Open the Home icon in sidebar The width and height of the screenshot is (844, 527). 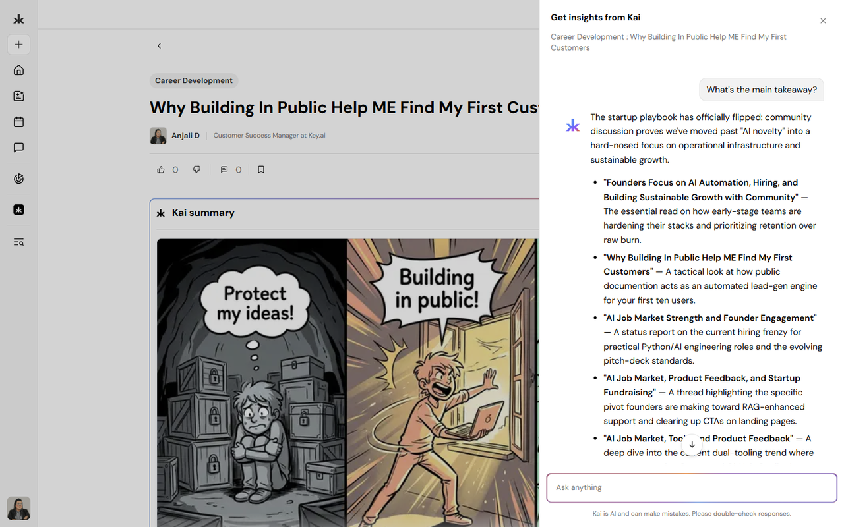pos(18,70)
